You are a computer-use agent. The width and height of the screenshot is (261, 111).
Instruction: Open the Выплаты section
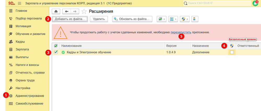[22, 57]
